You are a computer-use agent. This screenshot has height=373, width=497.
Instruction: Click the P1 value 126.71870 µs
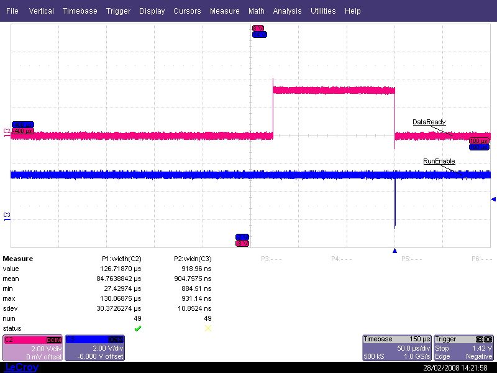(121, 269)
